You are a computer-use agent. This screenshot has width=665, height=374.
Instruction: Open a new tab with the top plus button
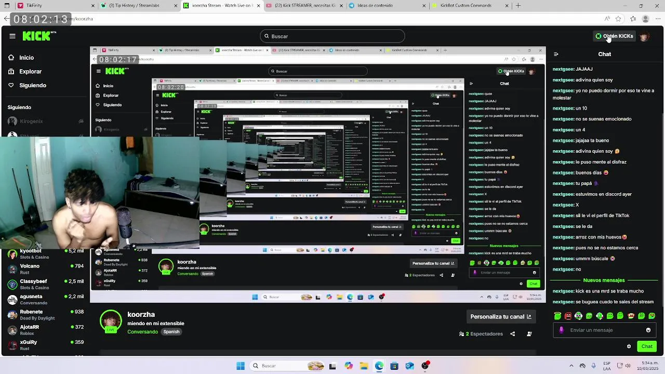[x=518, y=6]
